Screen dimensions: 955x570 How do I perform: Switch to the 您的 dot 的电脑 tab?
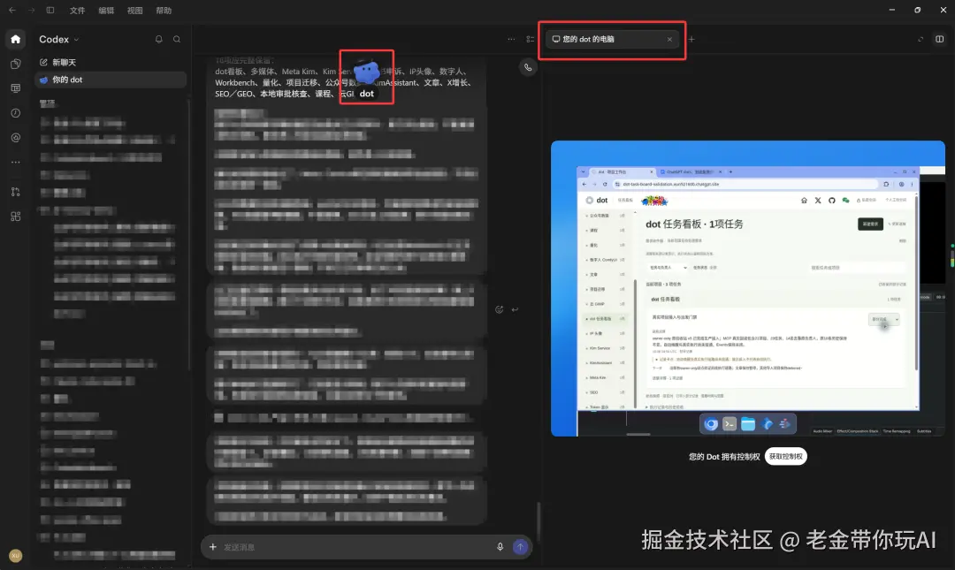[x=612, y=39]
